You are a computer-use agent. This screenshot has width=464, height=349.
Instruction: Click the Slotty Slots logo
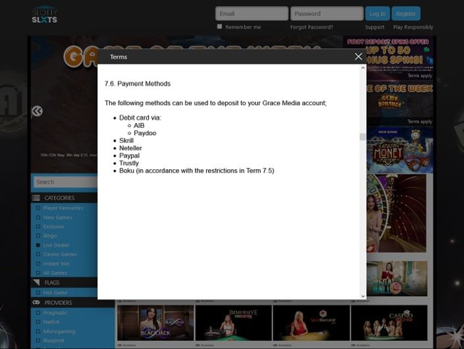pos(44,14)
